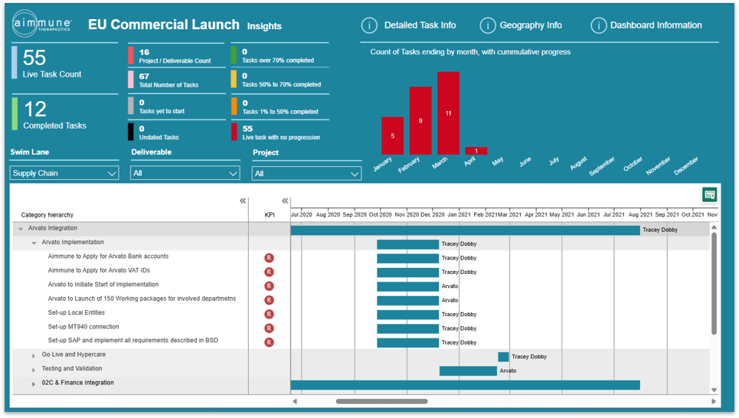739x418 pixels.
Task: Click R KPI badge for Arvato VAT IDs
Action: point(269,272)
